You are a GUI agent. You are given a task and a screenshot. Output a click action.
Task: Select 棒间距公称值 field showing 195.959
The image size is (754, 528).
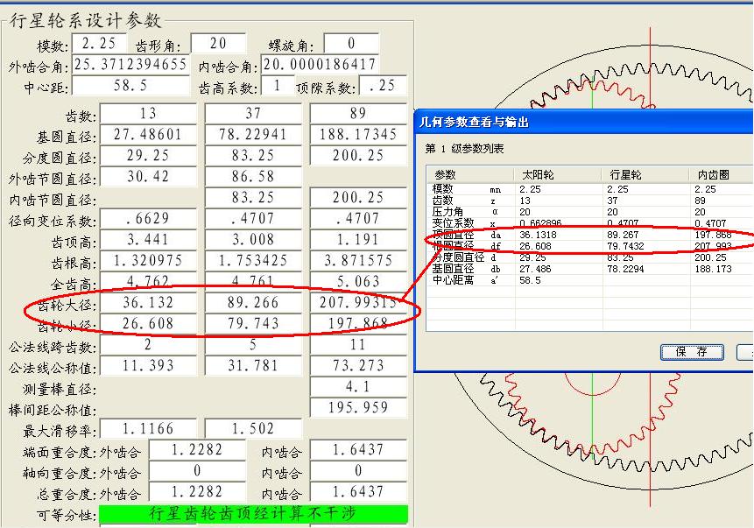(x=358, y=408)
